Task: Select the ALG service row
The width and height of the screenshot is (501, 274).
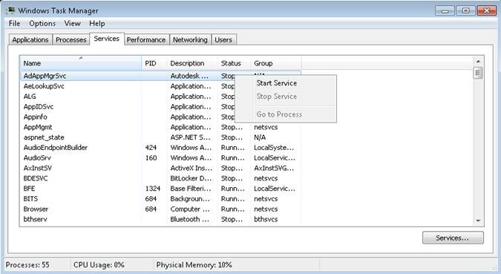Action: tap(160, 97)
